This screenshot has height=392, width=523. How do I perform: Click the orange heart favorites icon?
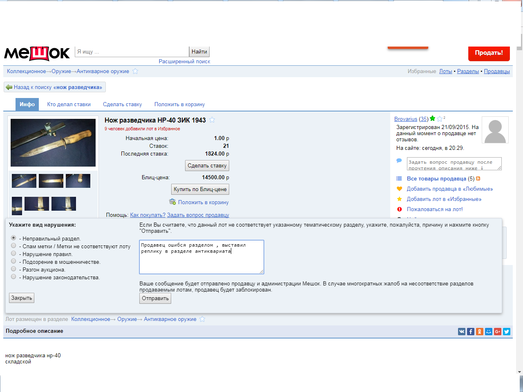[x=400, y=189]
